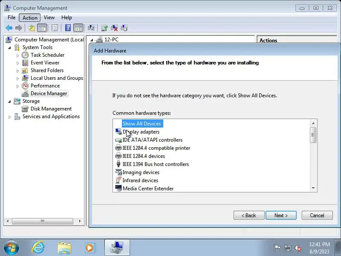Select the Shared Folders icon

(x=25, y=70)
